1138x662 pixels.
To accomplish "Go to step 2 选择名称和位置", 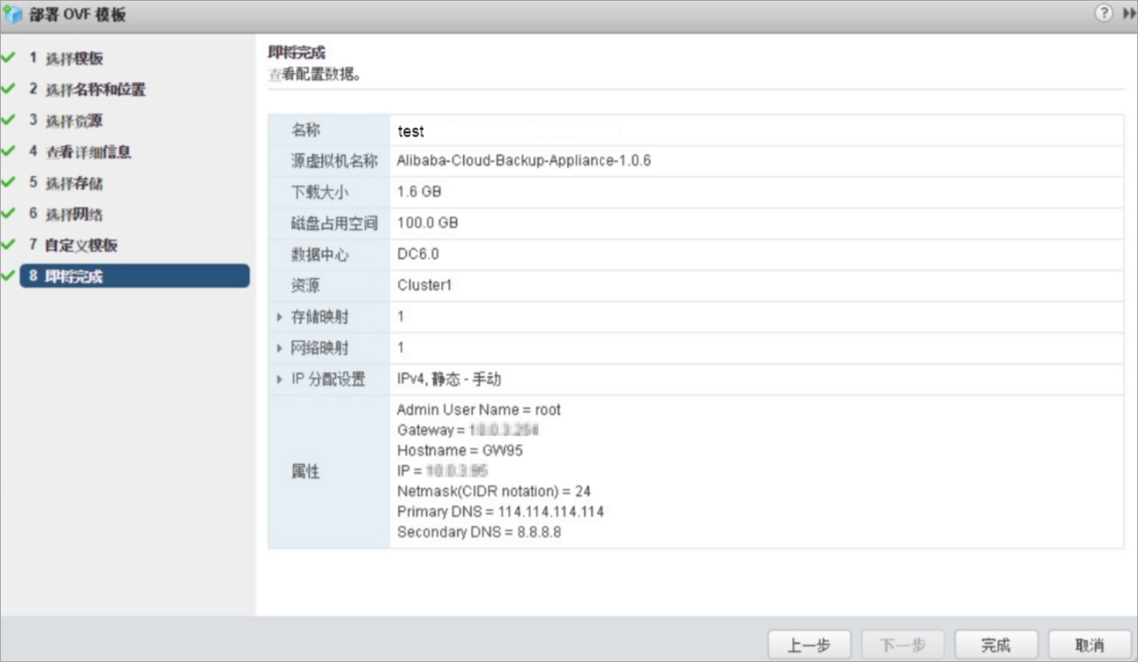I will pyautogui.click(x=87, y=89).
